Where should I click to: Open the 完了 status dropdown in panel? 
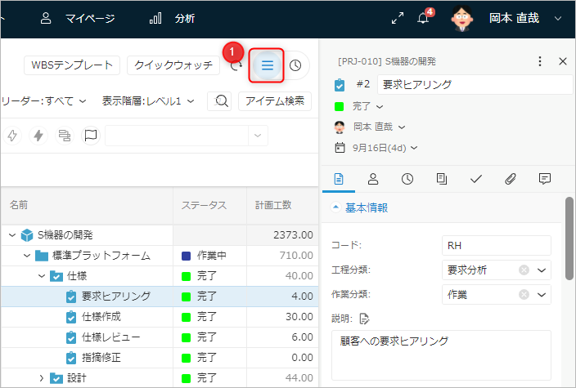367,106
